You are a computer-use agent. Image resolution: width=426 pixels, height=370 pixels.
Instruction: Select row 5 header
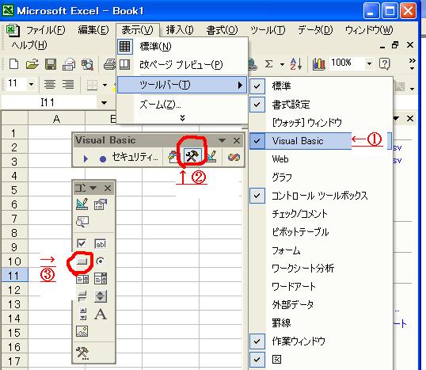tap(14, 190)
